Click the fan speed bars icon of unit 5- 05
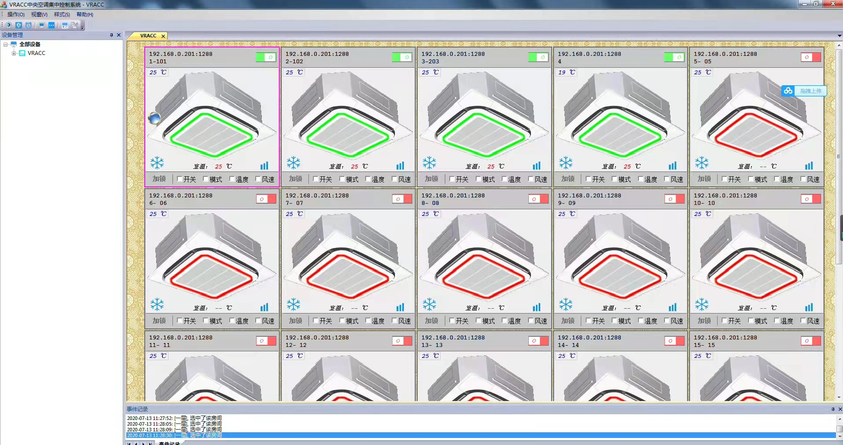Viewport: 843px width, 445px height. tap(809, 166)
